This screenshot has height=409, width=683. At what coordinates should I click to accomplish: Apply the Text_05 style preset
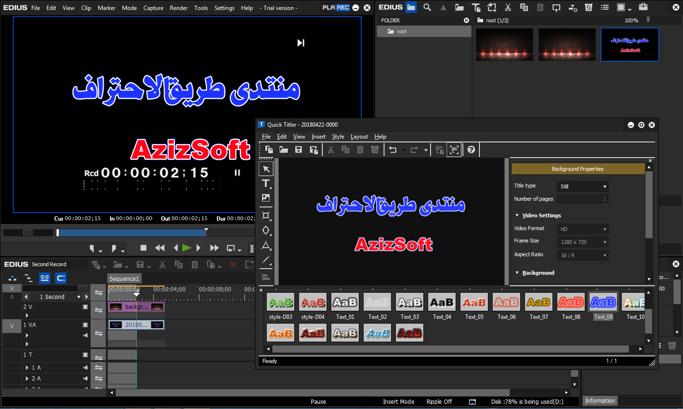(474, 302)
